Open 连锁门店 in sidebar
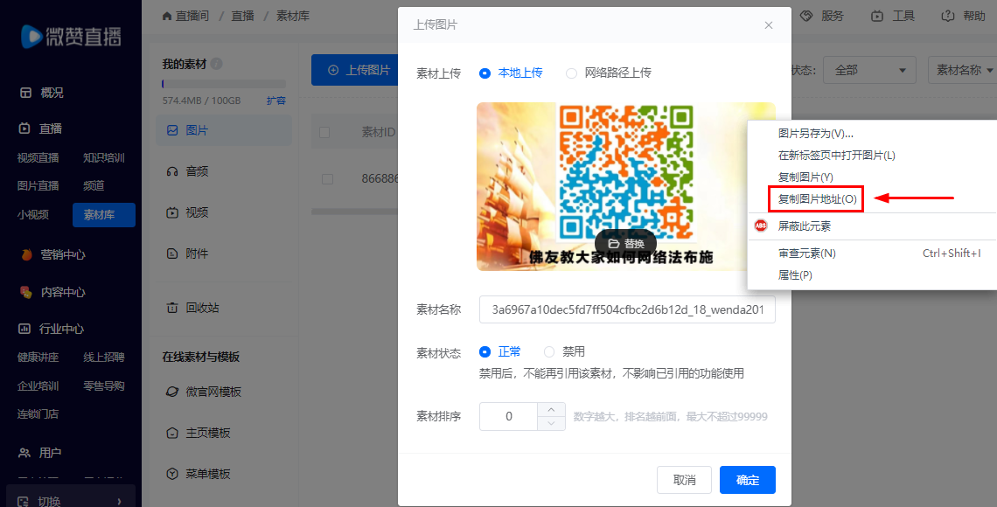The height and width of the screenshot is (507, 997). pos(38,414)
